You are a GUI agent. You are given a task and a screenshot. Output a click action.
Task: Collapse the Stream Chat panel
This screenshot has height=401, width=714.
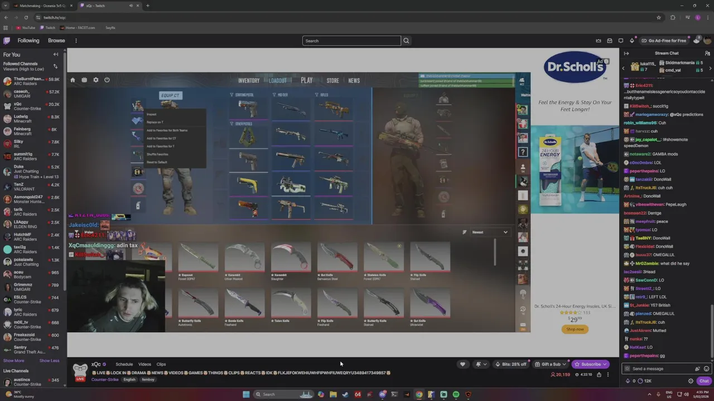626,53
